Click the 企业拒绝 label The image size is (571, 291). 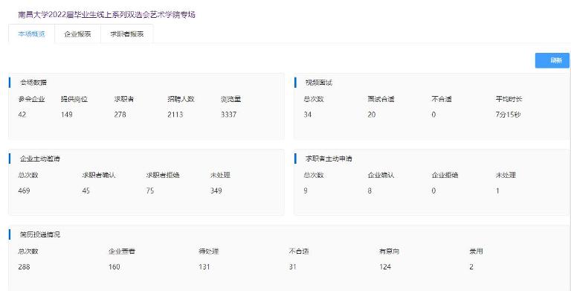(445, 175)
